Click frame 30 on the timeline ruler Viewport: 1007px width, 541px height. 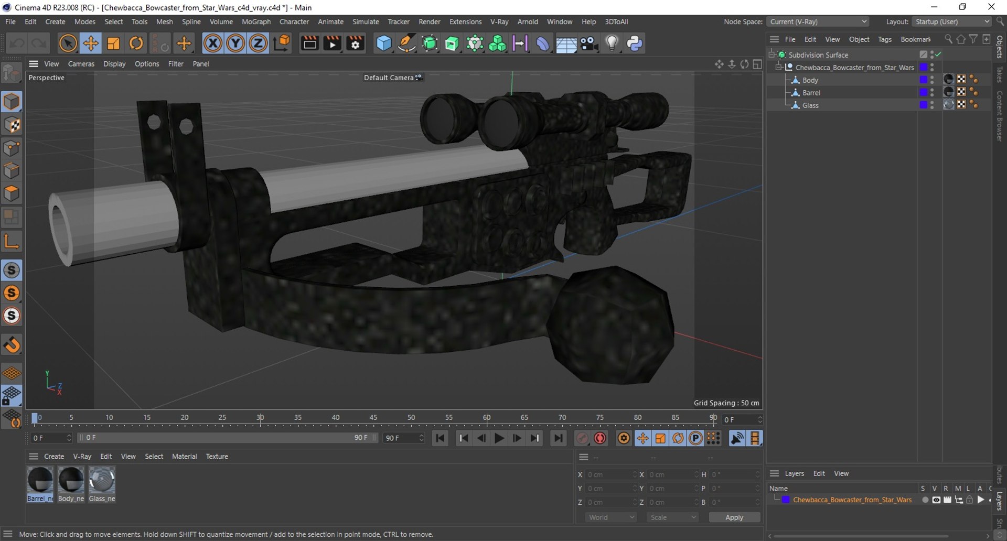260,418
